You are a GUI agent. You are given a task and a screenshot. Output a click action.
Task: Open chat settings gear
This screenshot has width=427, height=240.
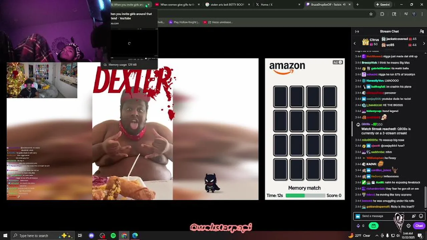click(408, 226)
